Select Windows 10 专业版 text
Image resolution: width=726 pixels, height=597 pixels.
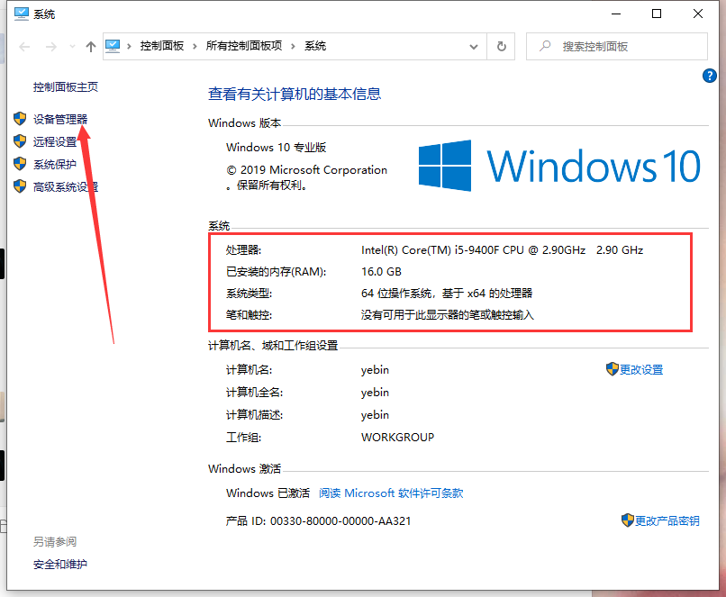point(276,148)
